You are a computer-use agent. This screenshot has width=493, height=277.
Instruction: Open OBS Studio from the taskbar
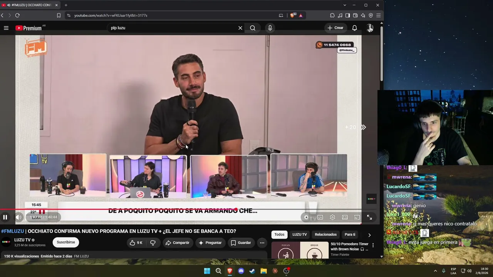tap(286, 271)
